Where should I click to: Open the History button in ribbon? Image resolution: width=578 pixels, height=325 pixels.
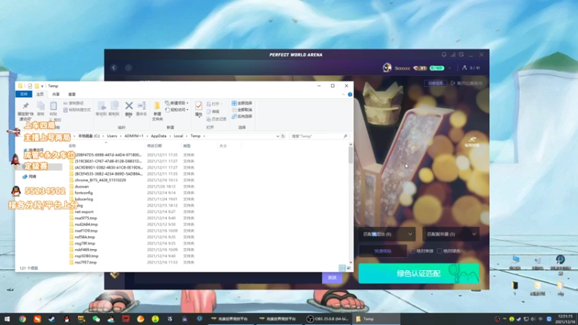click(216, 119)
